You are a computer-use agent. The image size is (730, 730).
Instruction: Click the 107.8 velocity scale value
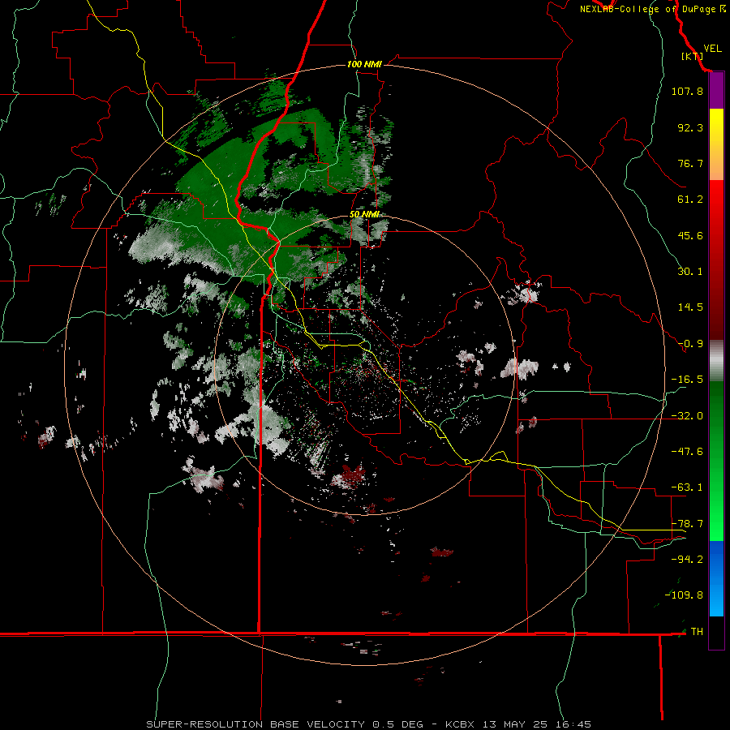pyautogui.click(x=687, y=91)
